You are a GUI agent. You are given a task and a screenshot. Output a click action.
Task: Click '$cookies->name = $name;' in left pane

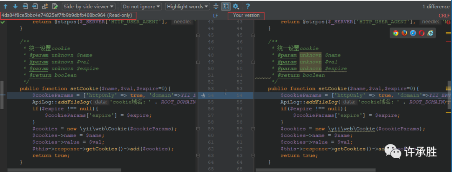(x=68, y=136)
